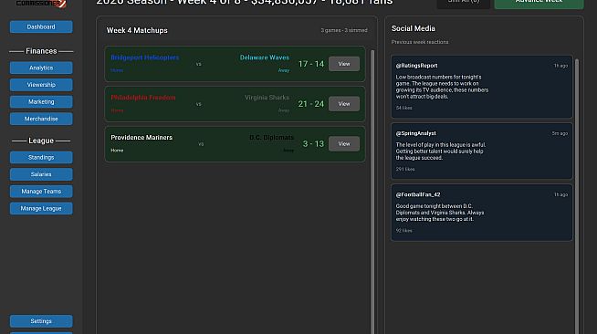Open the Analytics section
The height and width of the screenshot is (334, 597).
click(41, 68)
